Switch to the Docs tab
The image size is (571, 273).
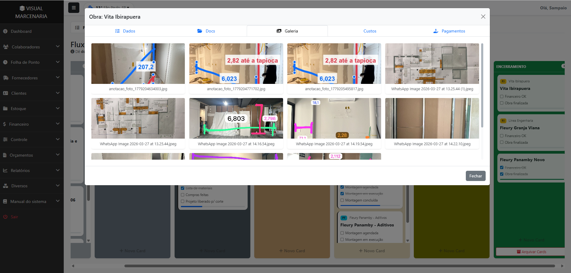(x=206, y=31)
